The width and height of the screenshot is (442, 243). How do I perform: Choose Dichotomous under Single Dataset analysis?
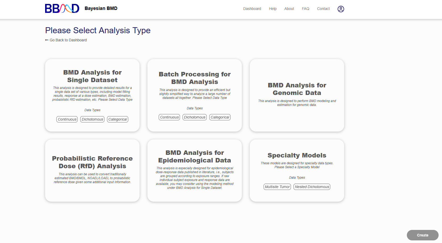(x=92, y=119)
